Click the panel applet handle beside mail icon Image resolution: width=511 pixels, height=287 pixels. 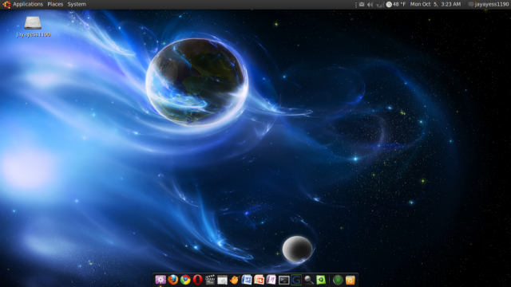[356, 5]
